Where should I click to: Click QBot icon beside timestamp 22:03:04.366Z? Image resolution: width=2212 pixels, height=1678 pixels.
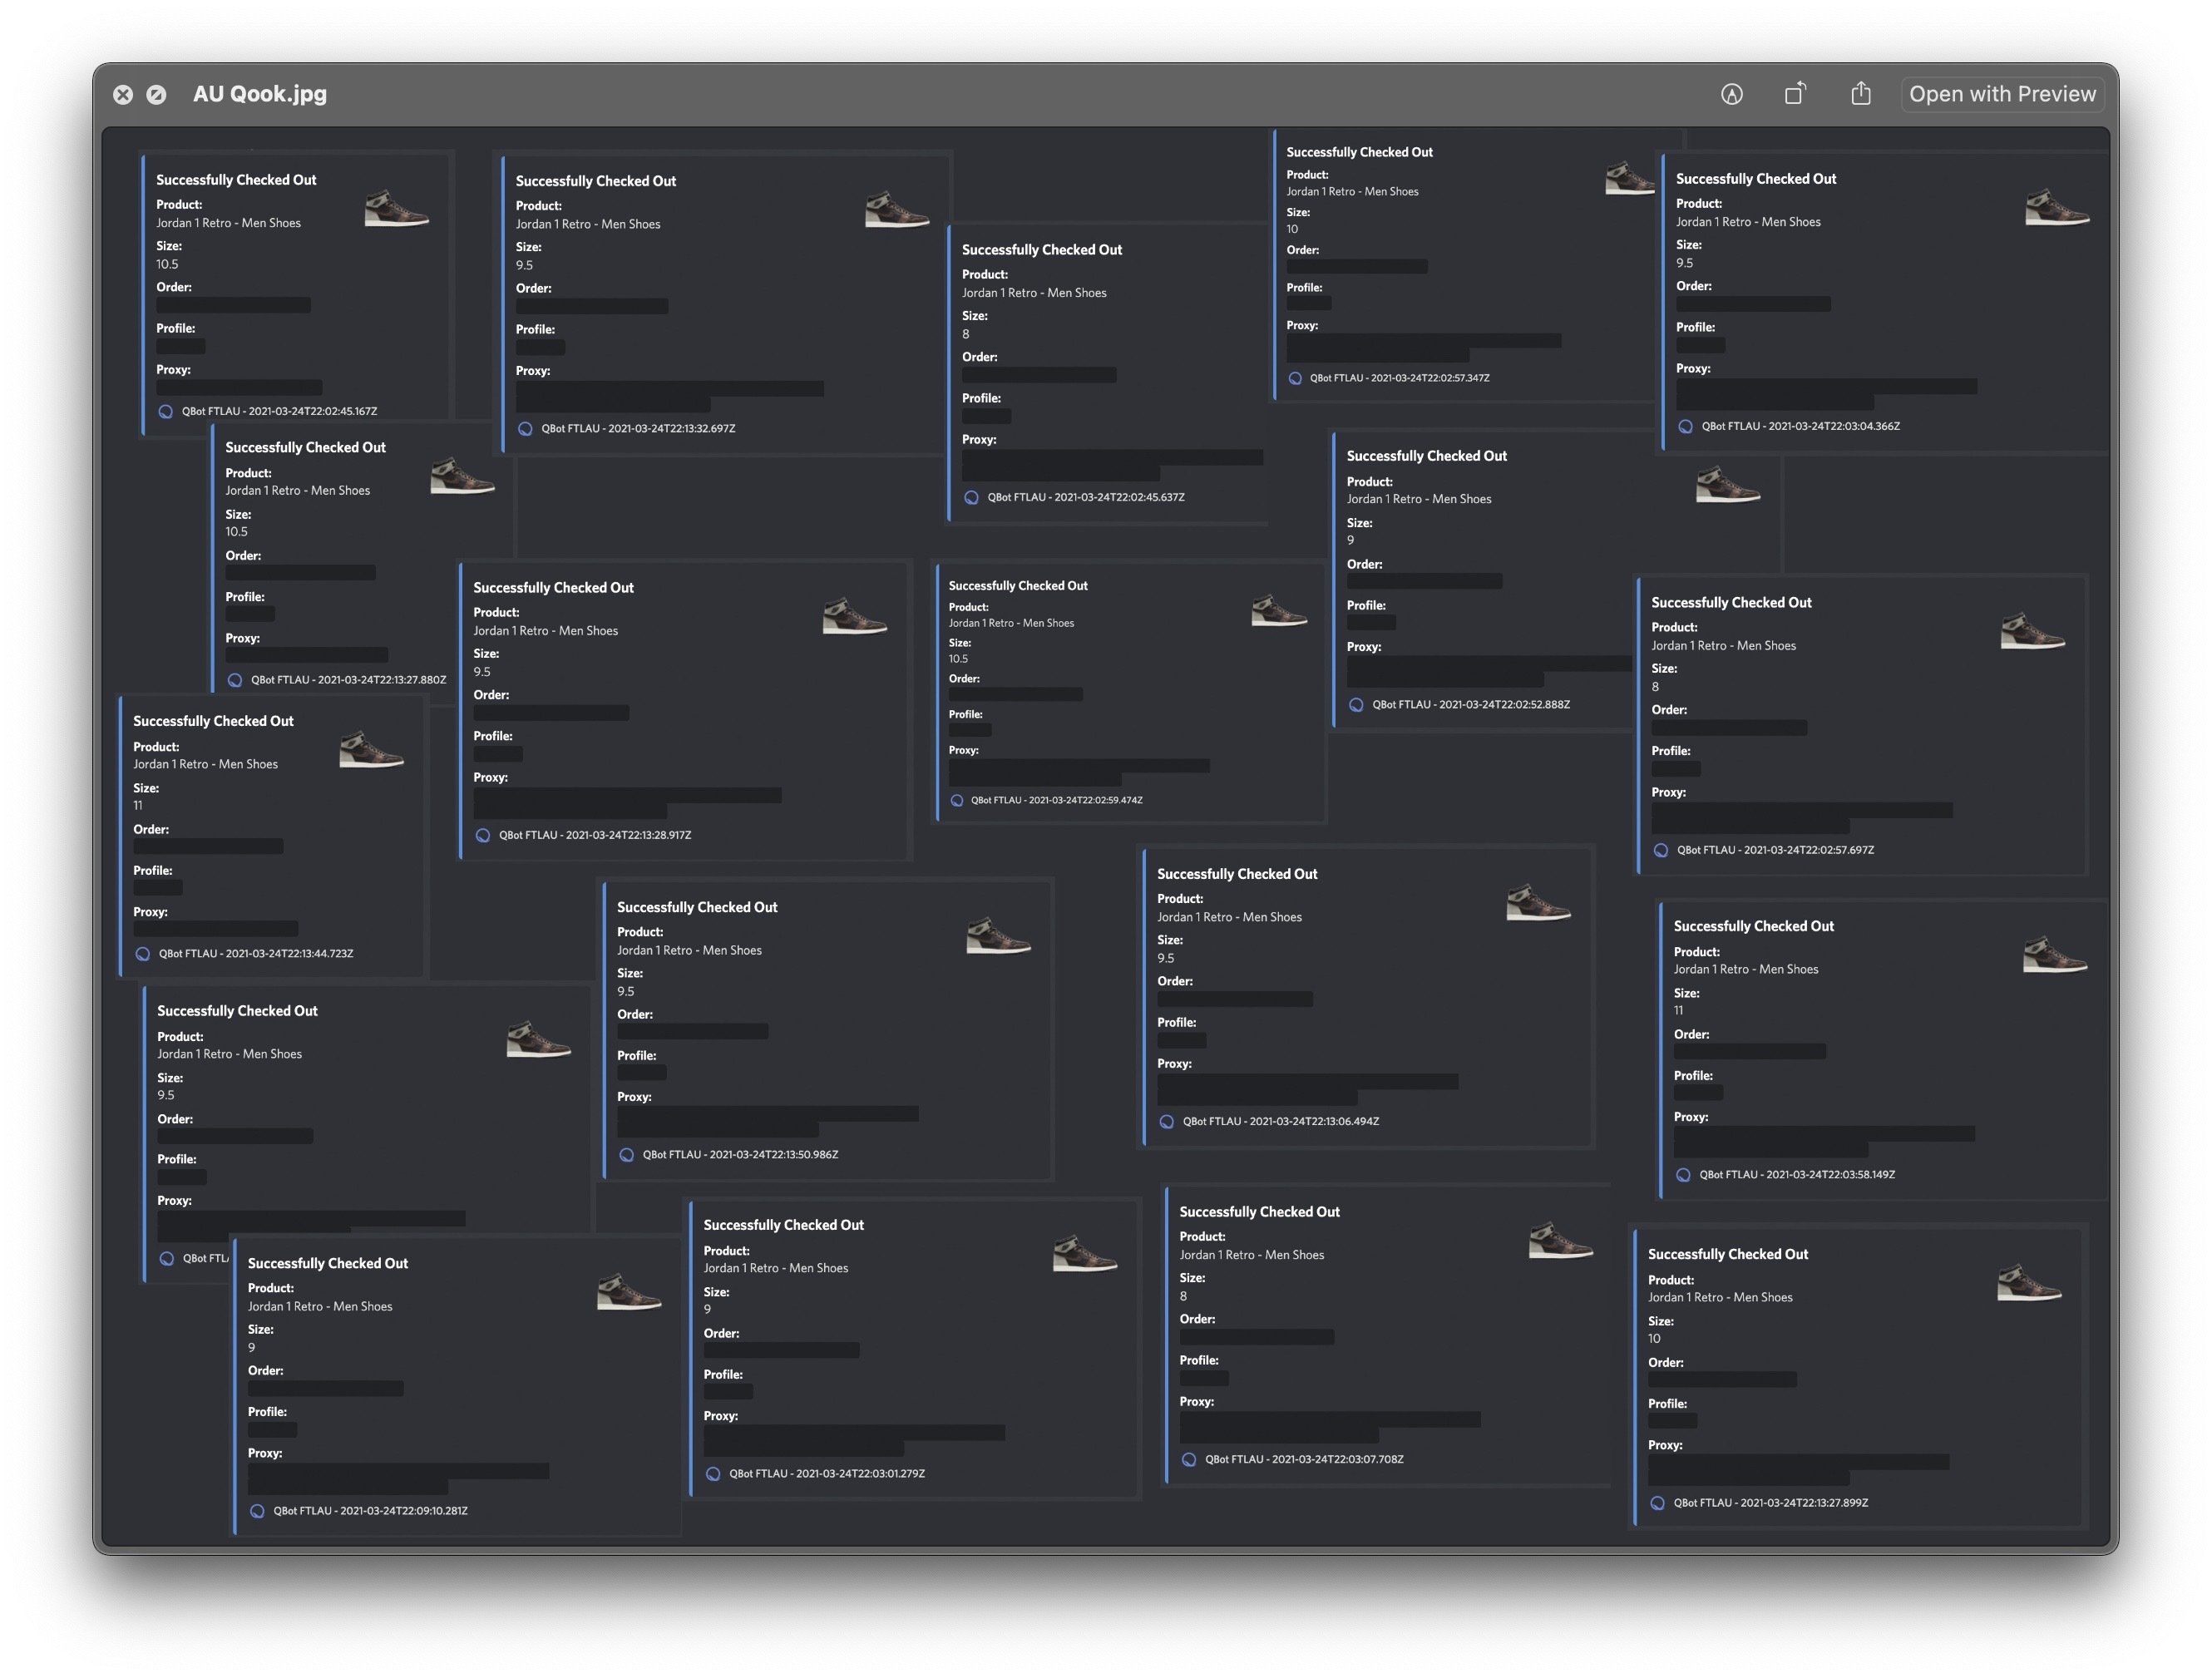1685,426
